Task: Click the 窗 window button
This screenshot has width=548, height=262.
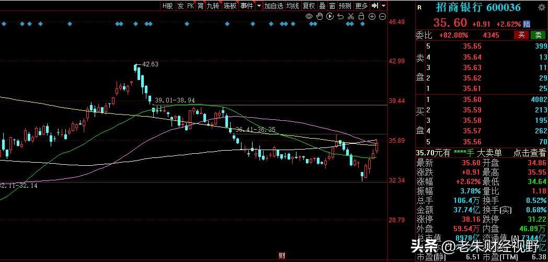Action: [x=332, y=6]
